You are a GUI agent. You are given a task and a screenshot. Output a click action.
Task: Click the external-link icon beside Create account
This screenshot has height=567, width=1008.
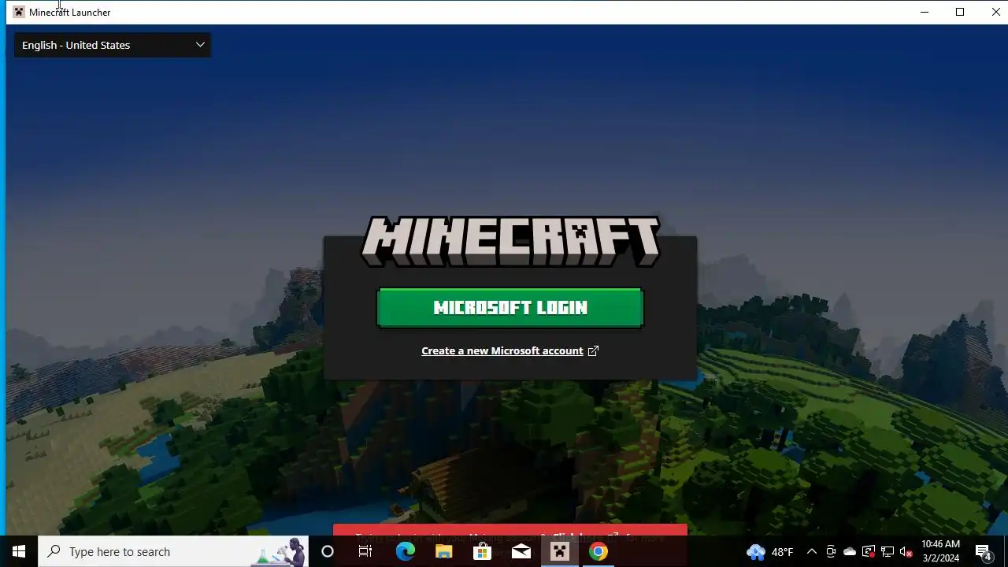point(593,351)
